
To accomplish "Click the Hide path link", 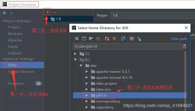I will [179, 39].
